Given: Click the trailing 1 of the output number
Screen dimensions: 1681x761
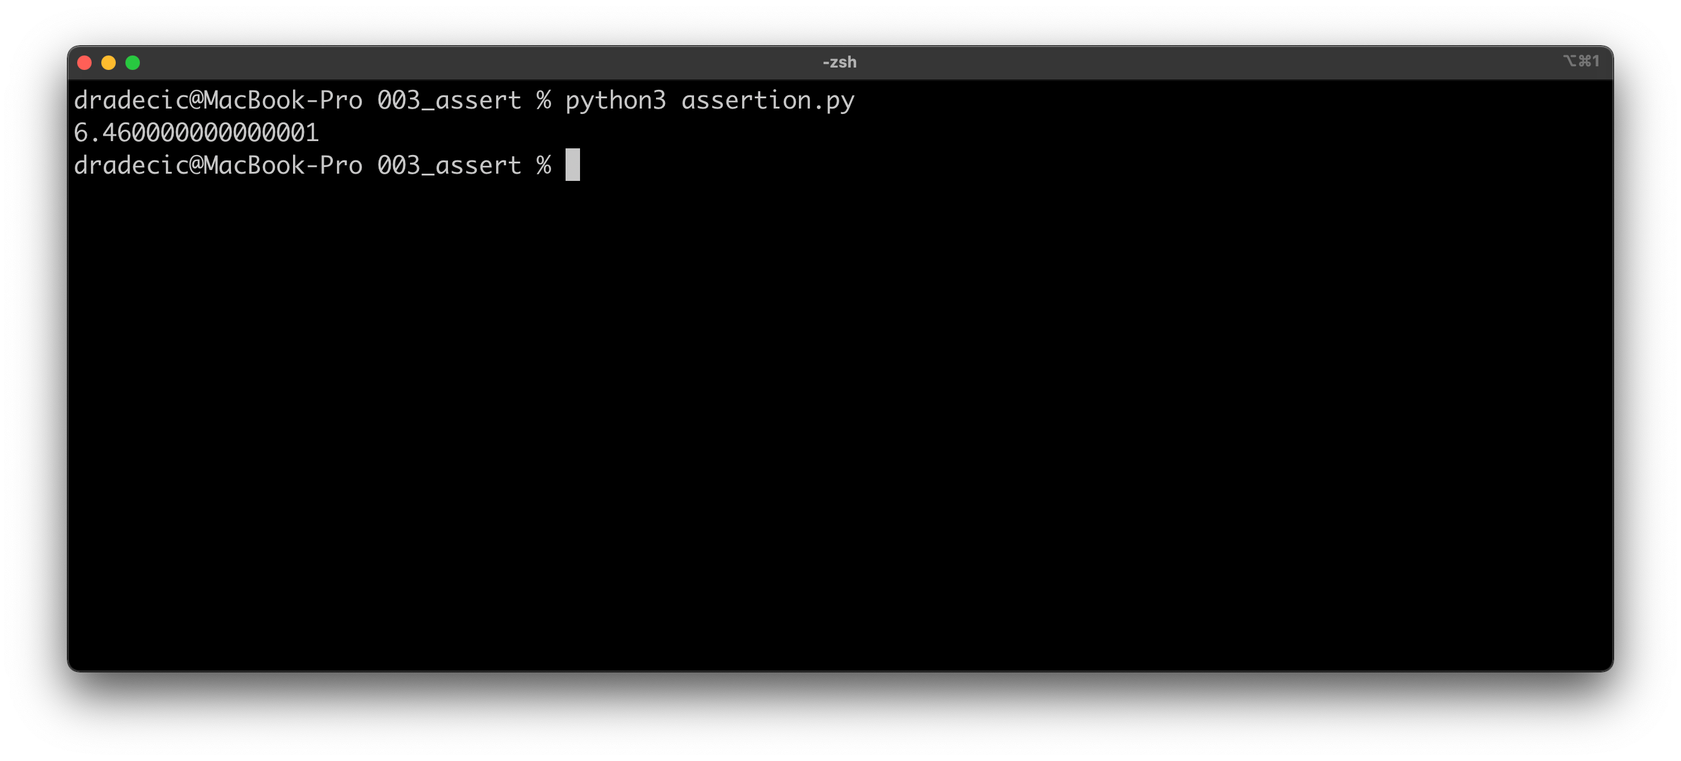Looking at the screenshot, I should pos(312,133).
